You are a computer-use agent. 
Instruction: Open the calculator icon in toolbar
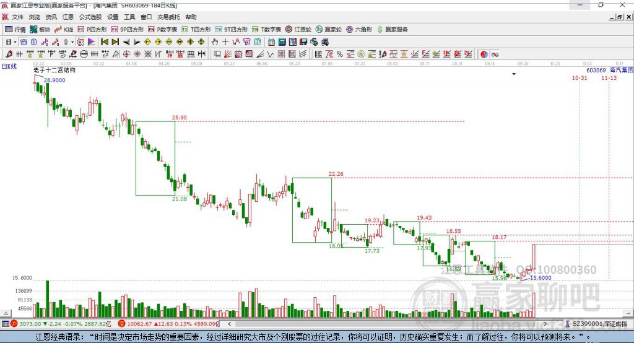(x=282, y=42)
